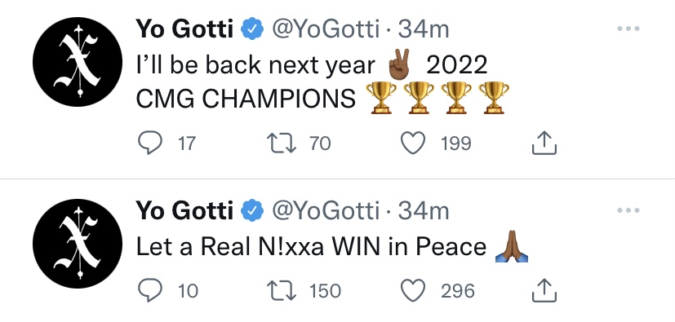Screen dimensions: 675x322
Task: Reply to the CMG CHAMPIONS tweet
Action: pos(150,143)
